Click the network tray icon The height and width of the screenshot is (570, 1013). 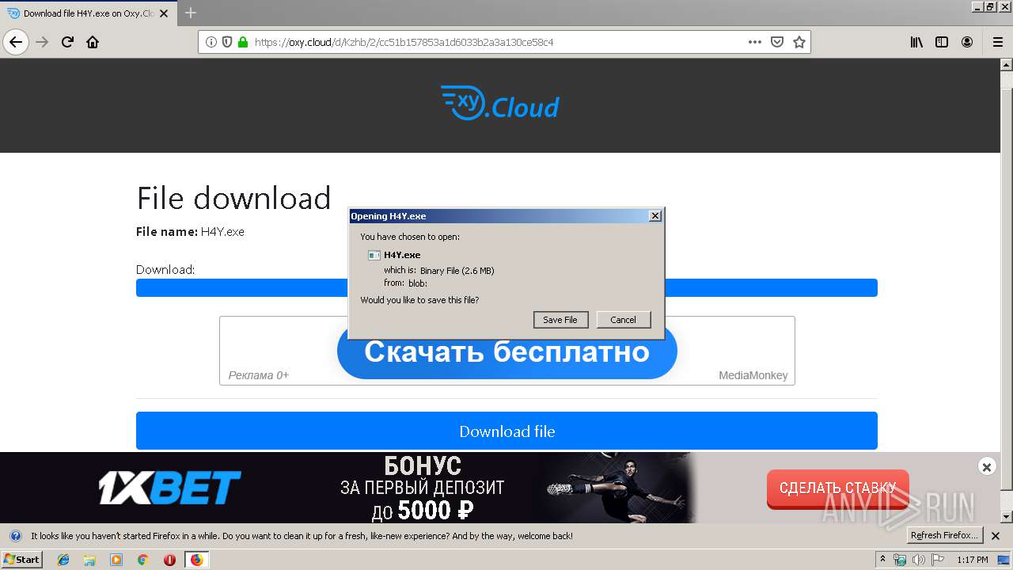click(x=900, y=560)
